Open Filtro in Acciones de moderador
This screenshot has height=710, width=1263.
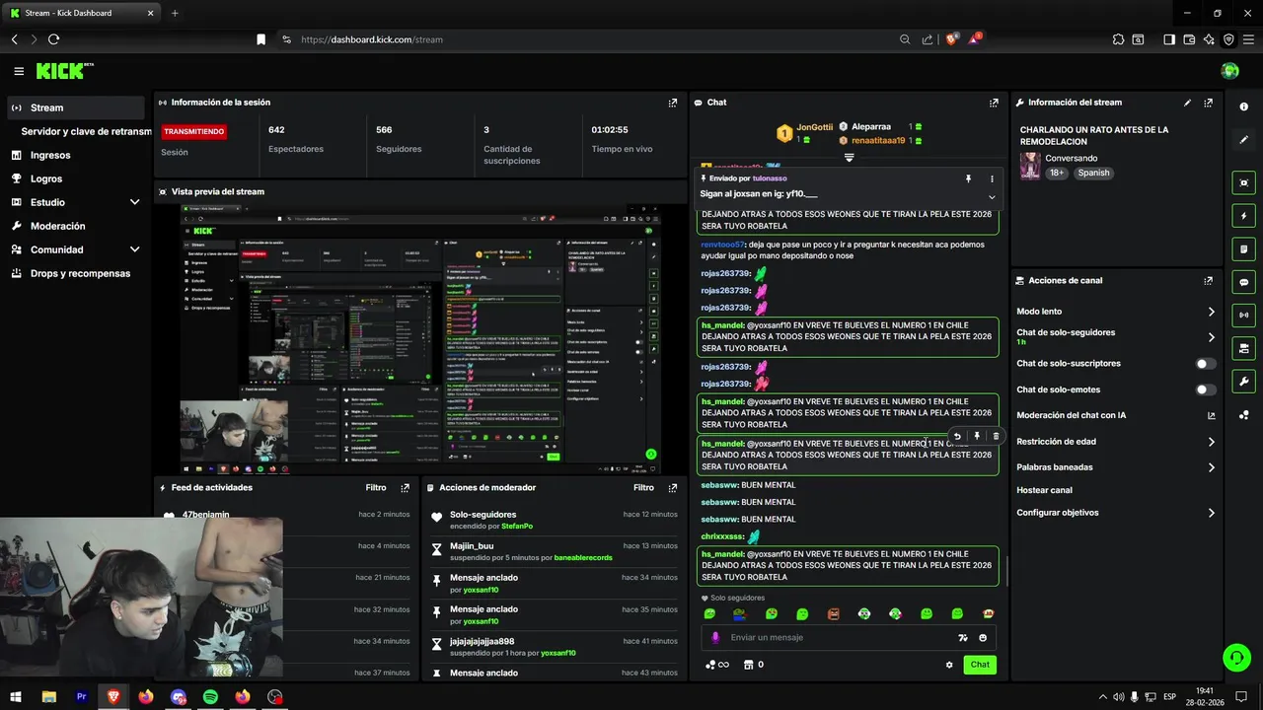tap(643, 488)
